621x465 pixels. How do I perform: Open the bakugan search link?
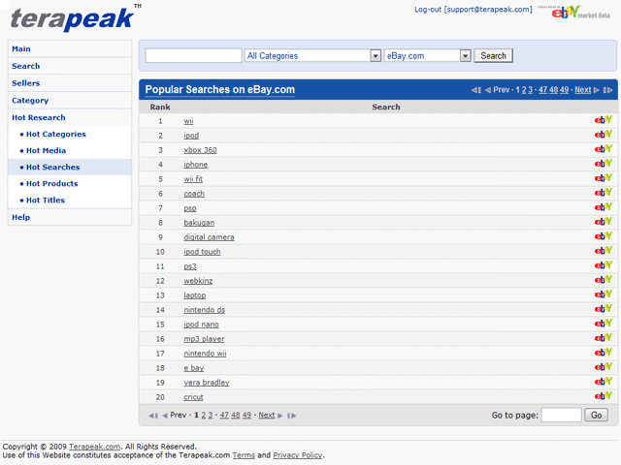pyautogui.click(x=199, y=223)
